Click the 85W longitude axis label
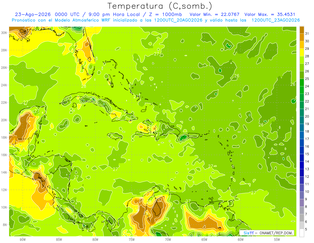The width and height of the screenshot is (314, 243). (x=59, y=240)
